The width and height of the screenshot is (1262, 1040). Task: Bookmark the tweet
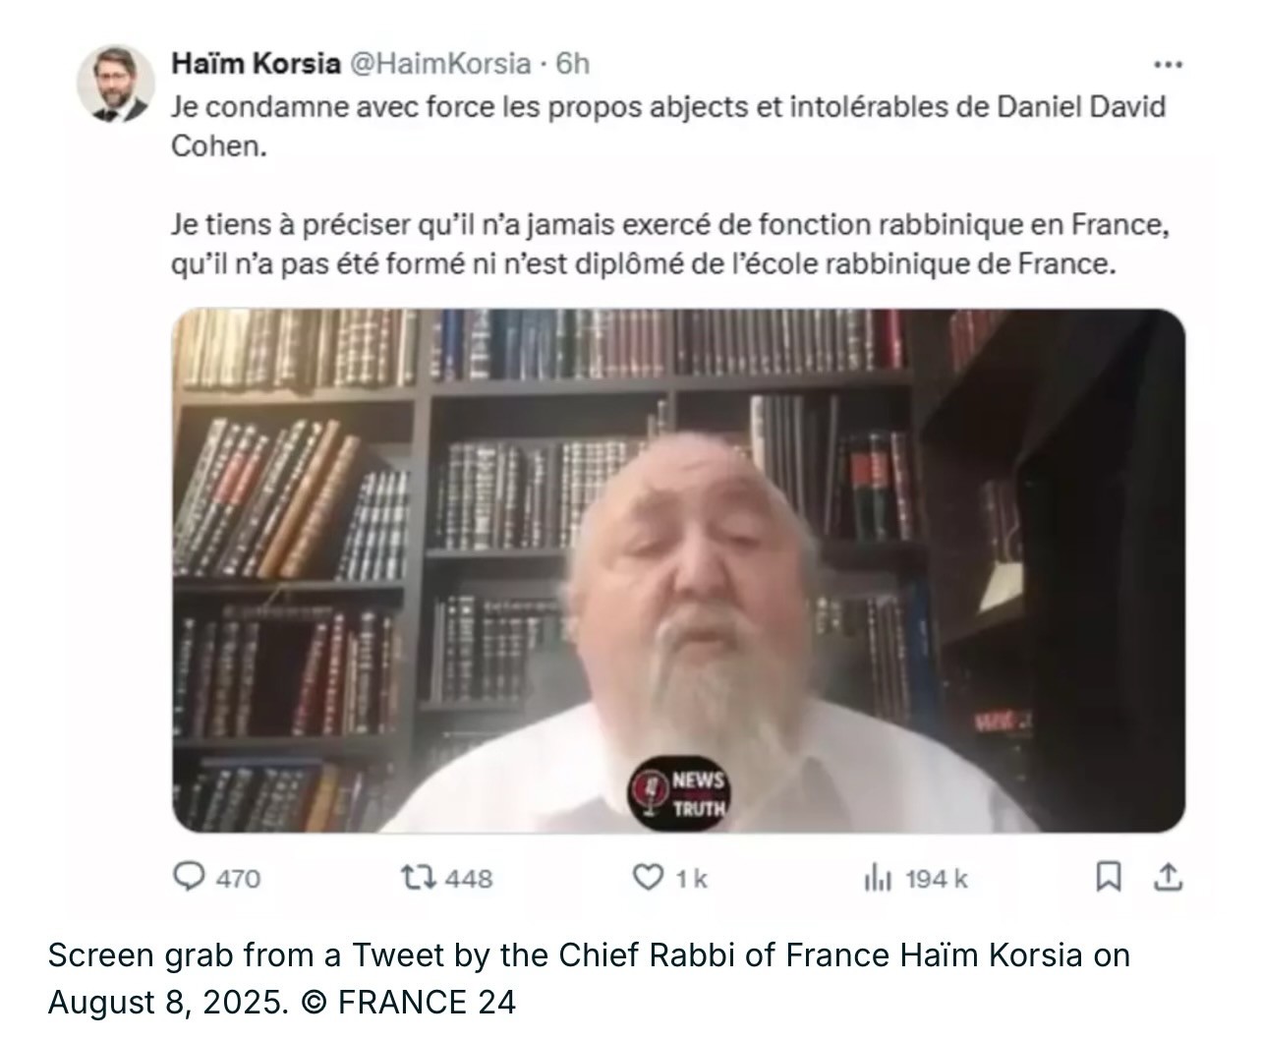coord(1108,877)
